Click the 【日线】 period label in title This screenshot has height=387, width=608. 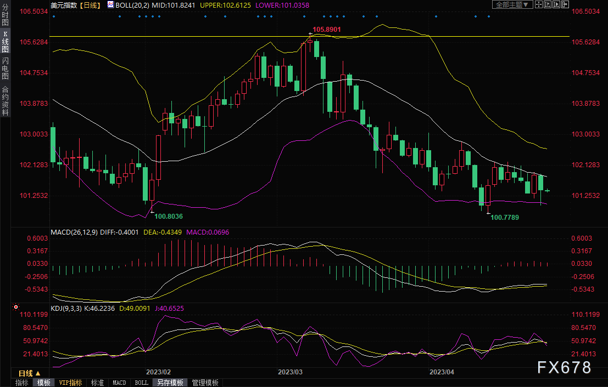point(90,5)
